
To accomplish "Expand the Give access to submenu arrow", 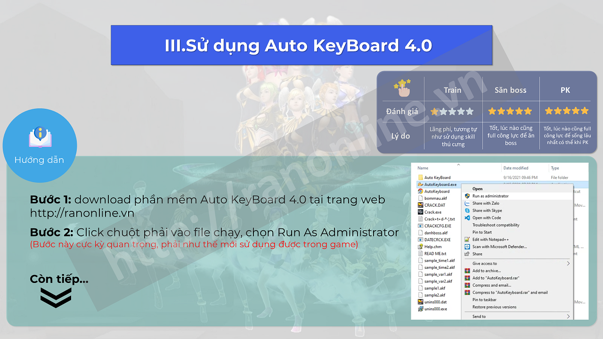I will 568,264.
